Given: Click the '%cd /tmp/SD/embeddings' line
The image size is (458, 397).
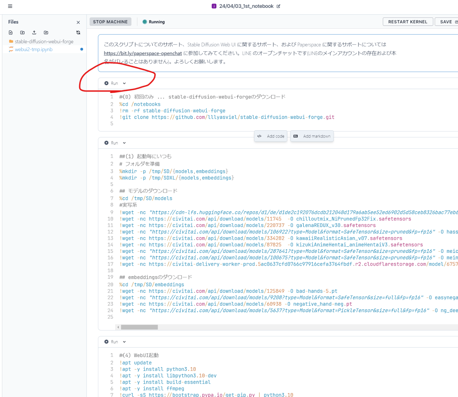Looking at the screenshot, I should pos(151,285).
